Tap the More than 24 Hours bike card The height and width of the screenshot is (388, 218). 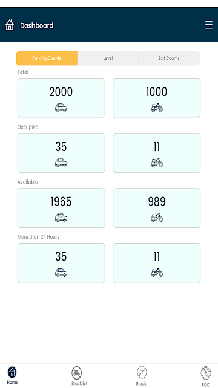(157, 263)
